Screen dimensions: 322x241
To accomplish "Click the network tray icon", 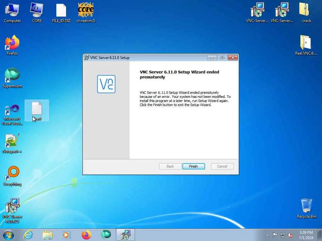I will point(283,235).
